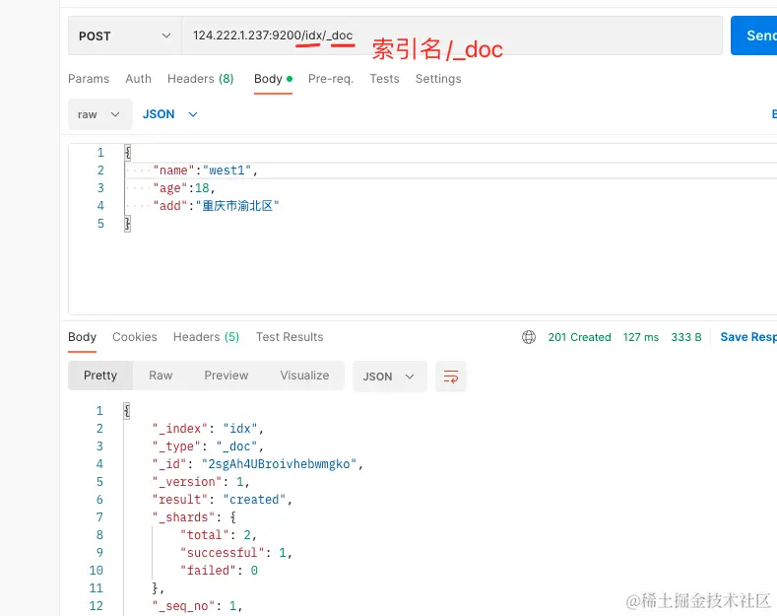
Task: Click the network globe icon
Action: 529,337
